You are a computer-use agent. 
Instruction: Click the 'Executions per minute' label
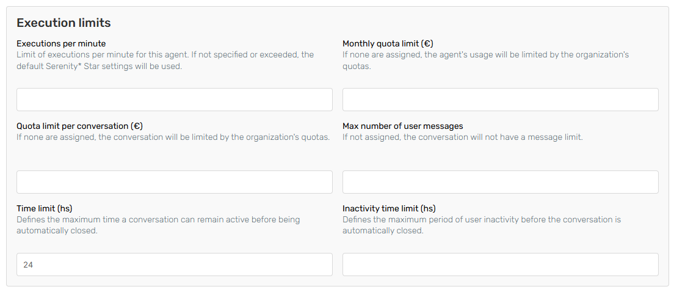point(61,44)
